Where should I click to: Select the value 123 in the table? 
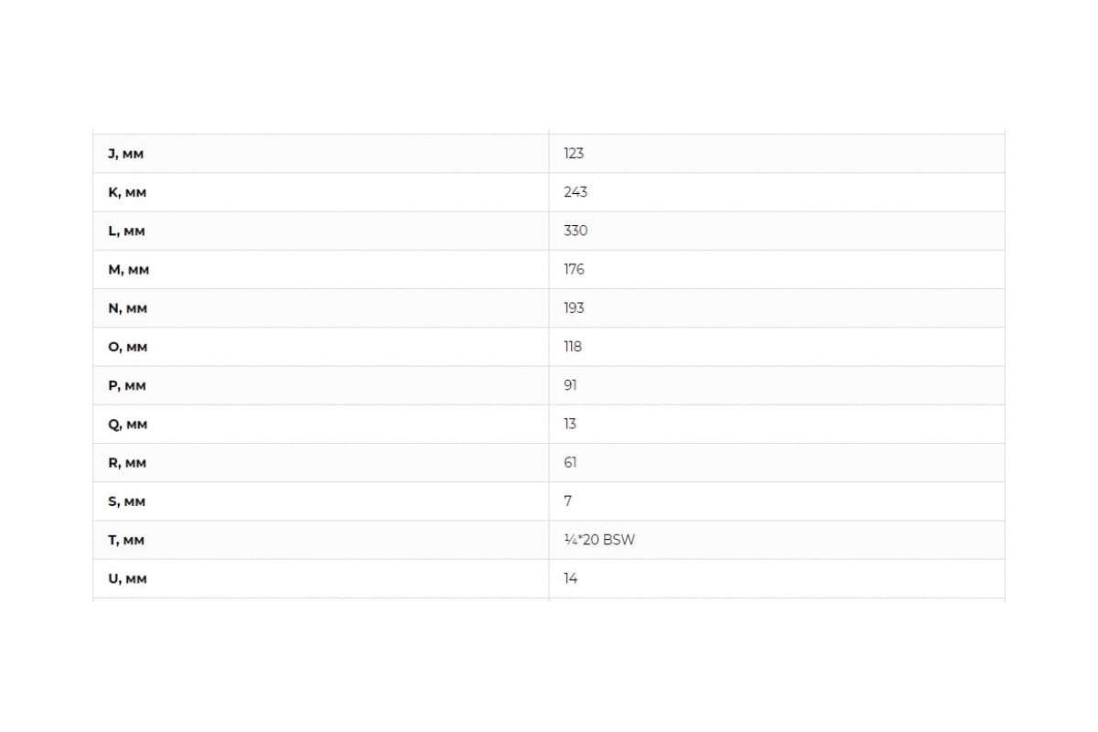(x=574, y=154)
